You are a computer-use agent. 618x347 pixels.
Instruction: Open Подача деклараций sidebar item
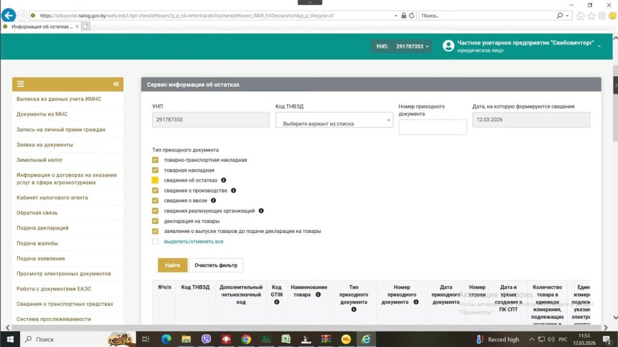(43, 228)
